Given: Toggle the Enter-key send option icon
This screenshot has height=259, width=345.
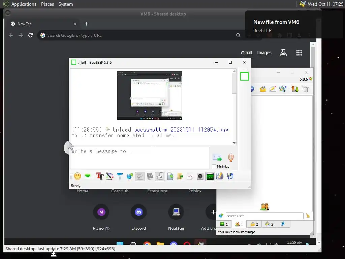Looking at the screenshot, I should (x=160, y=176).
